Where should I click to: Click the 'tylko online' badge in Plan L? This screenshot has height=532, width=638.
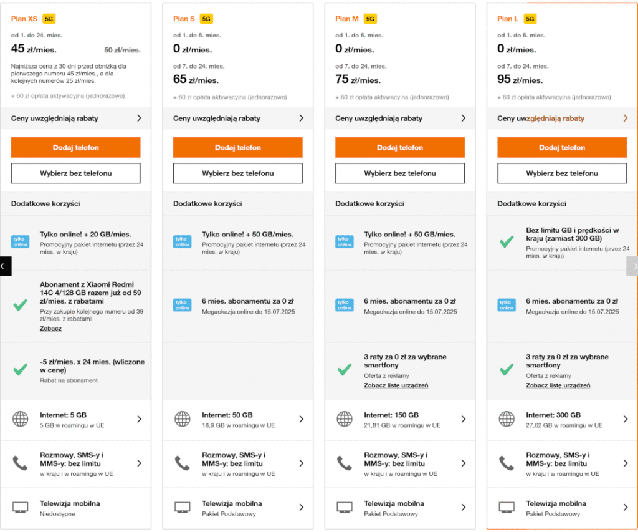coord(507,305)
